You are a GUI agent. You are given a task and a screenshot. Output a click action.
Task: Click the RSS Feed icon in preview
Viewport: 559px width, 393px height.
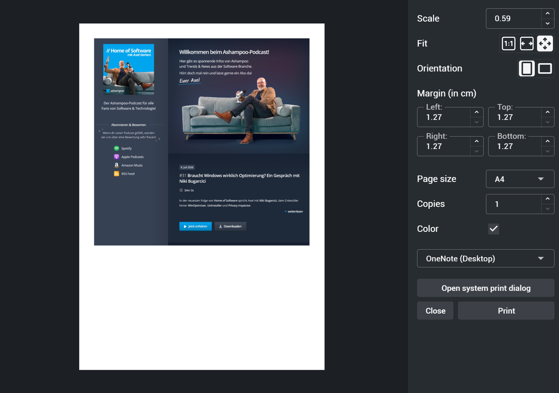tap(116, 174)
